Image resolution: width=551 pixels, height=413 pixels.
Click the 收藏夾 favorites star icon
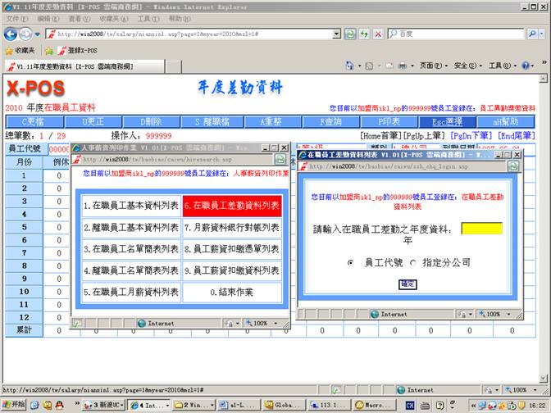9,50
